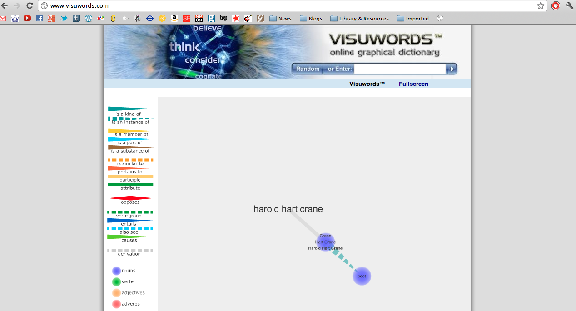Open the YouTube bookmark icon
Image resolution: width=576 pixels, height=311 pixels.
coord(27,19)
